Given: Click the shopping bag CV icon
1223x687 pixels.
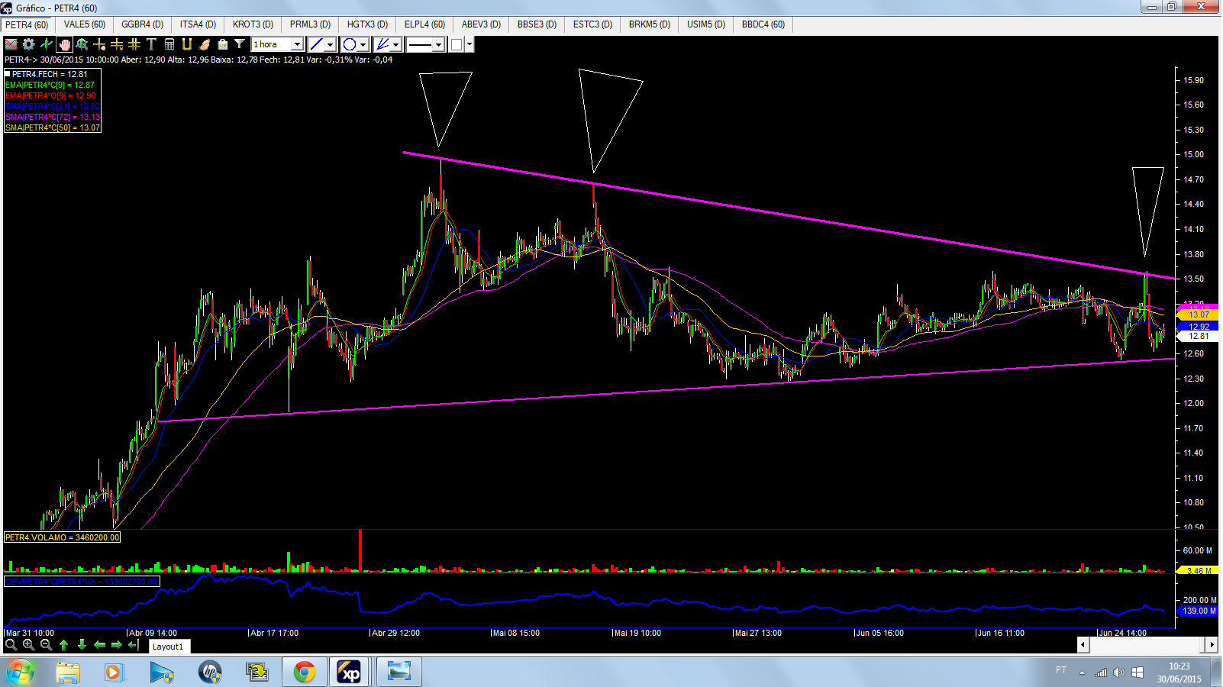Looking at the screenshot, I should pyautogui.click(x=222, y=44).
